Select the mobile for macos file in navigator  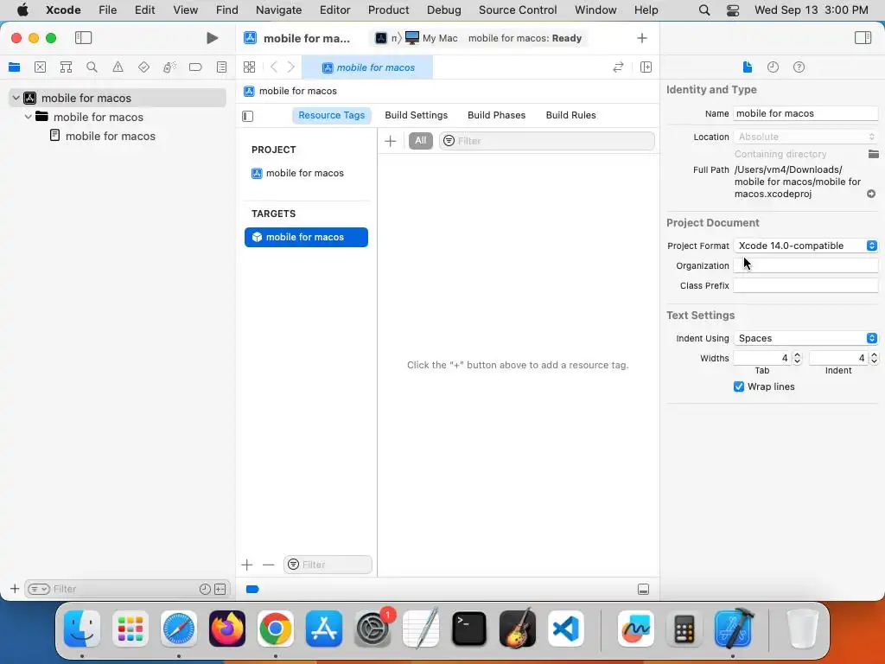click(110, 136)
